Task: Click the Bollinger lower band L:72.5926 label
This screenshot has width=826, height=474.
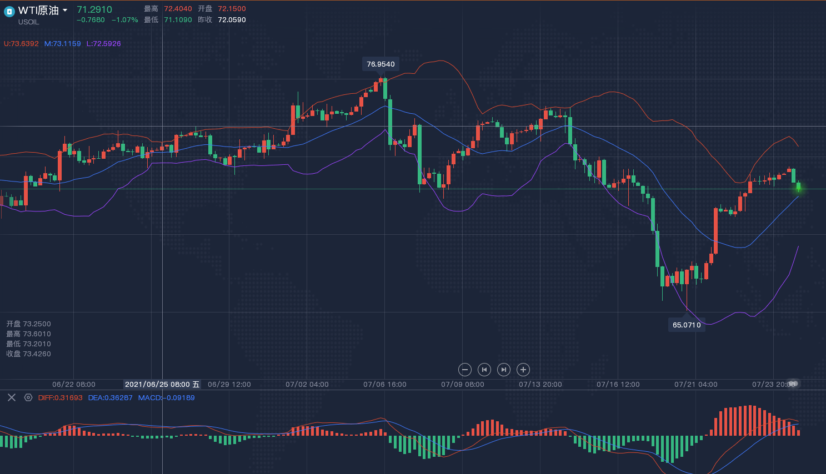Action: click(103, 43)
